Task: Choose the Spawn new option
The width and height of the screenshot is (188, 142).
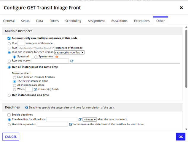Action: click(x=36, y=57)
